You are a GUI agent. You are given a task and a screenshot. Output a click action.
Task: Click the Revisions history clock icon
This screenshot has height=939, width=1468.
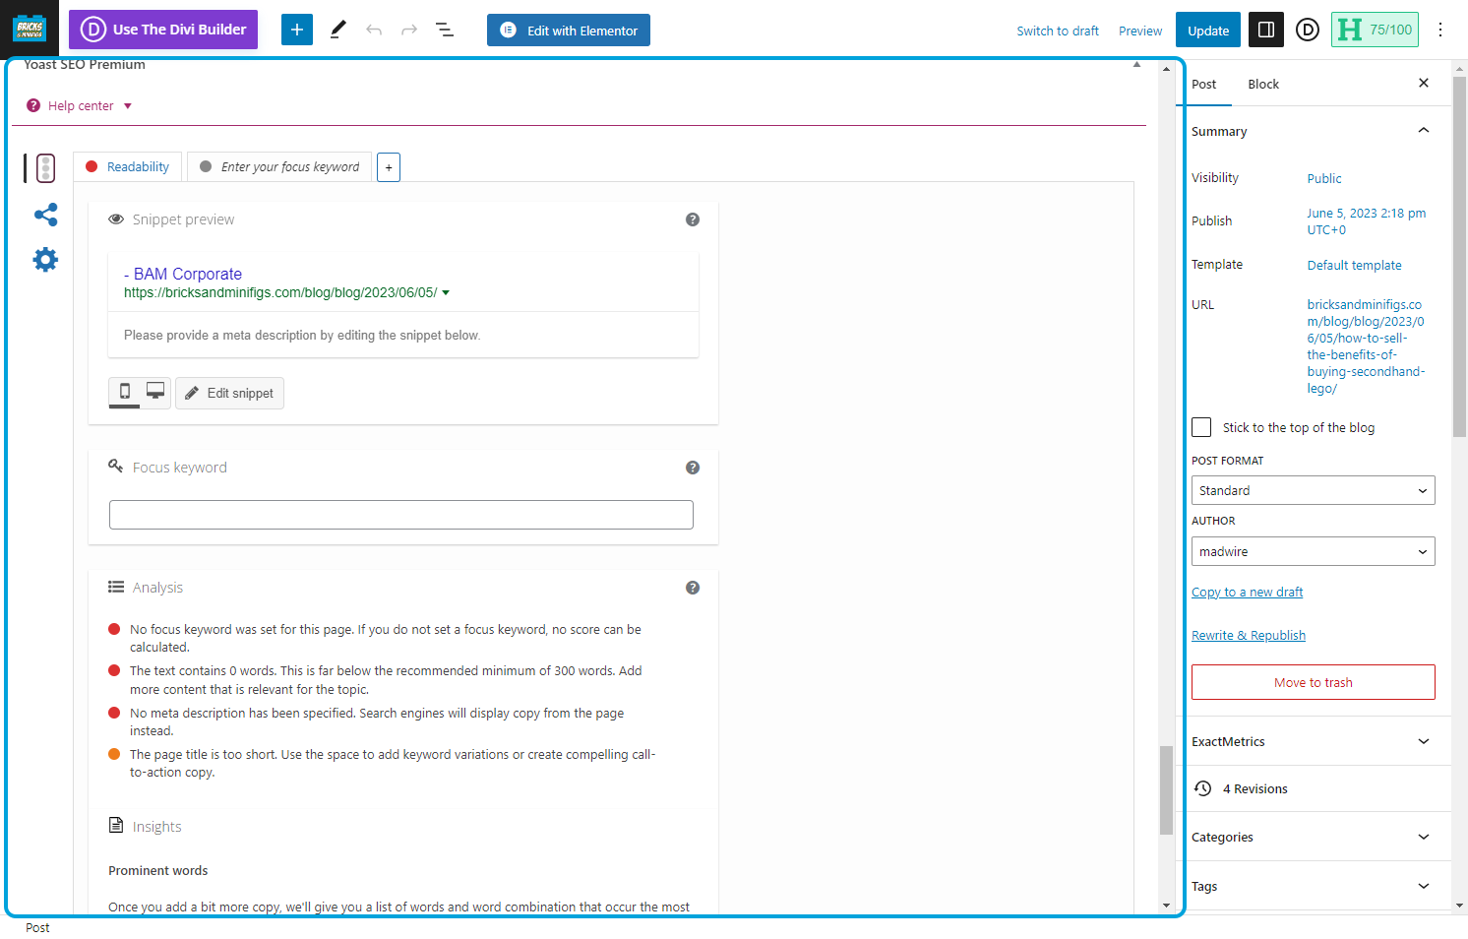[x=1202, y=788]
